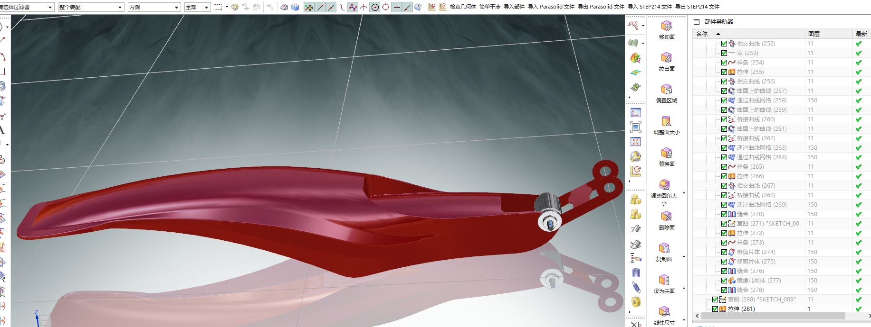871x327 pixels.
Task: Click the fit-view frame icon
Action: click(x=635, y=127)
